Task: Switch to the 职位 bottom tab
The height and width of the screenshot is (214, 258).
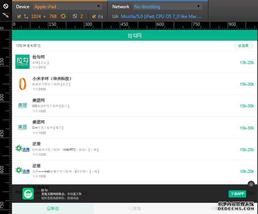Action: coord(53,208)
